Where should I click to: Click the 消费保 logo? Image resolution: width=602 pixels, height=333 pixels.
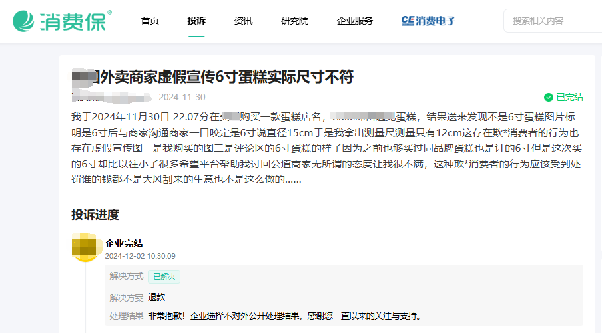click(x=62, y=21)
